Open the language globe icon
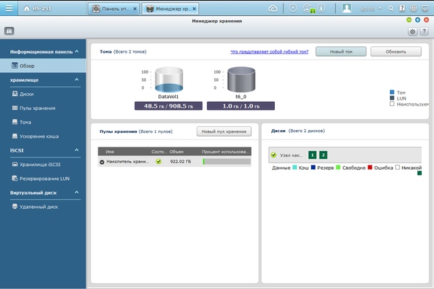Image resolution: width=434 pixels, height=289 pixels. pos(413,9)
